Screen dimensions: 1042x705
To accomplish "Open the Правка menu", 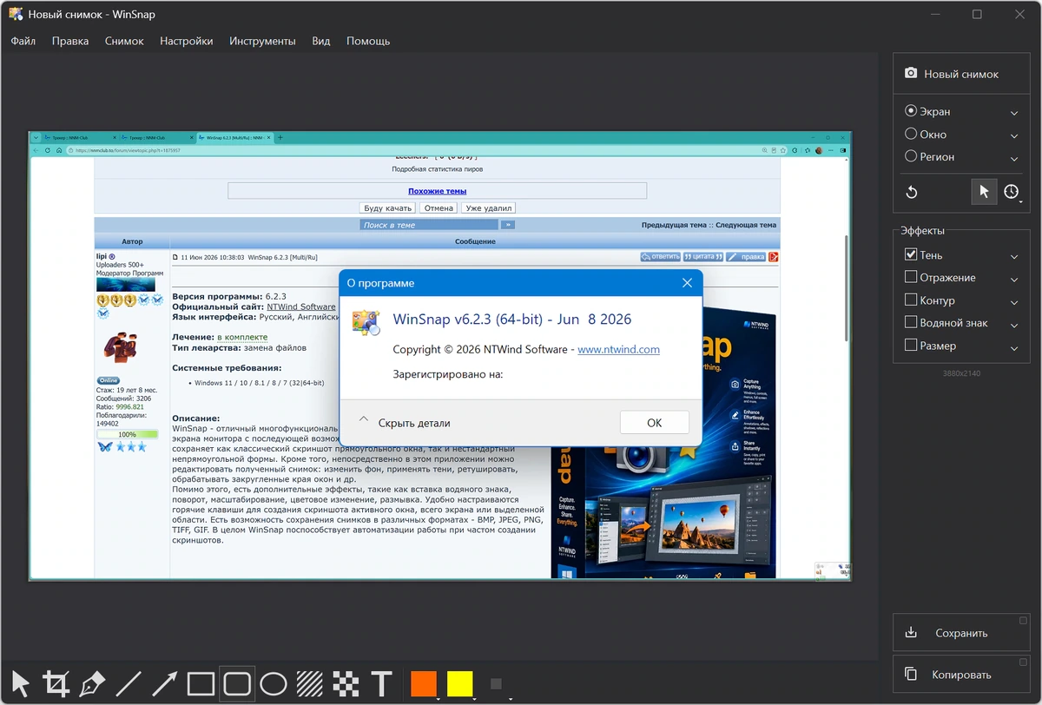I will [70, 41].
